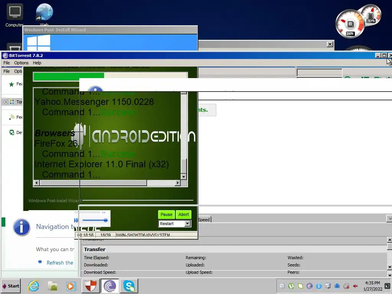Click the Transfer section header

tap(95, 249)
